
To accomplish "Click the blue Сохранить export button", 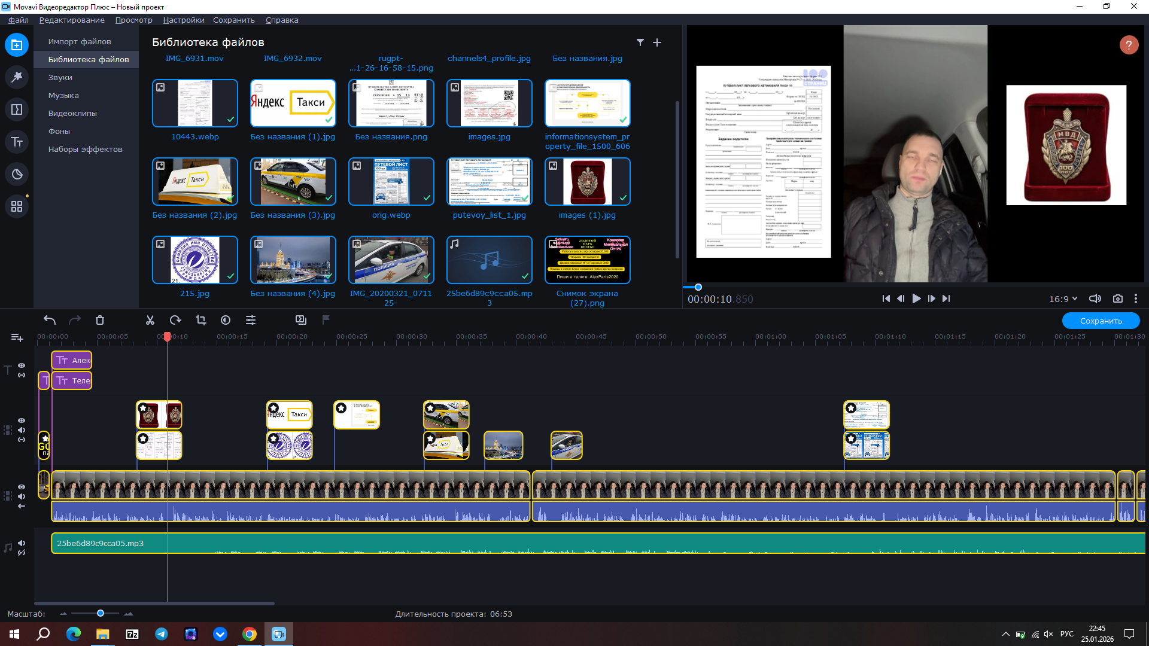I will (1101, 321).
